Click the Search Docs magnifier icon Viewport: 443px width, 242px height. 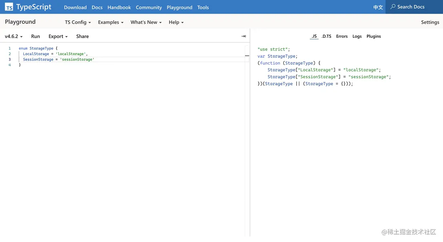[393, 7]
